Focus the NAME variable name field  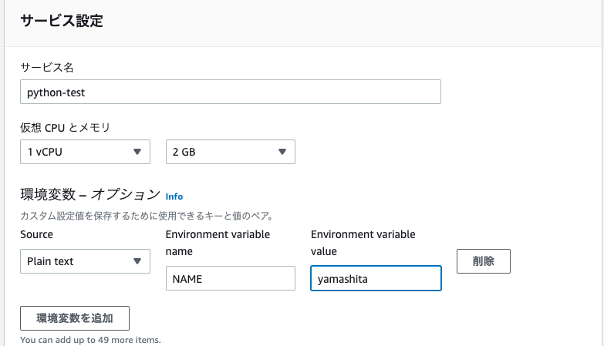231,278
